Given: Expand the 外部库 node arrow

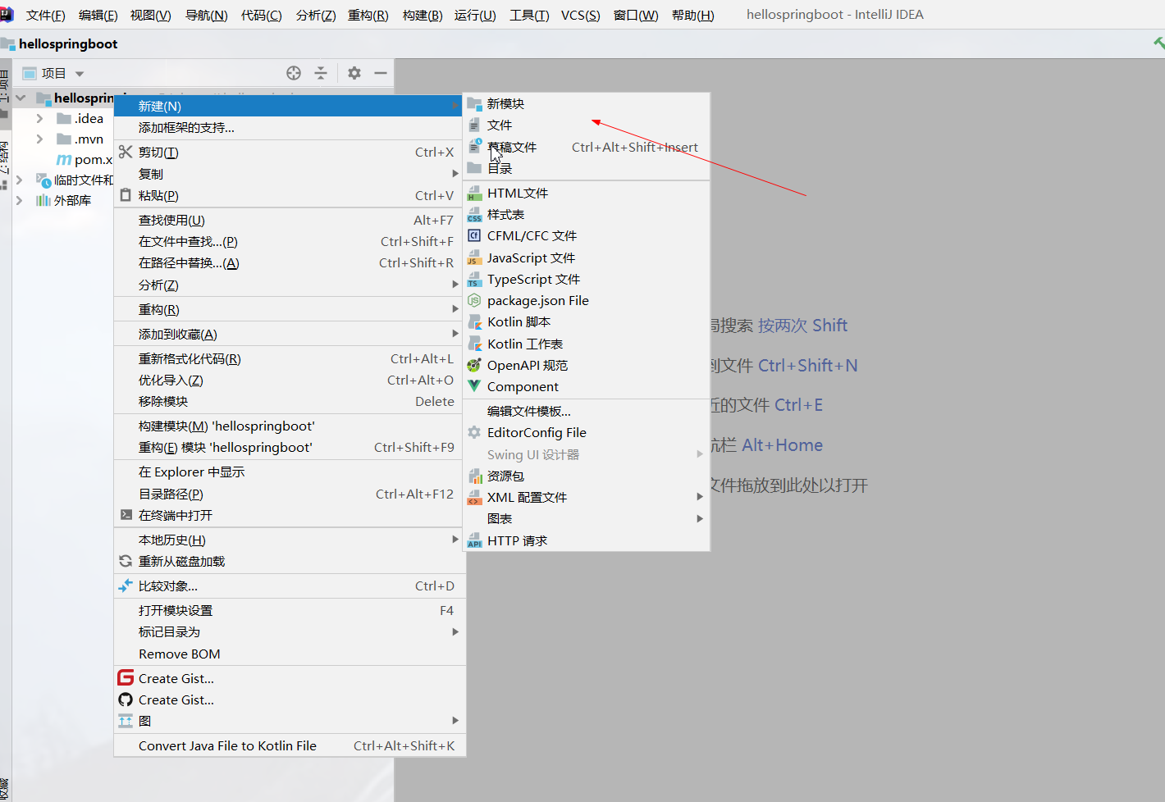Looking at the screenshot, I should tap(19, 200).
